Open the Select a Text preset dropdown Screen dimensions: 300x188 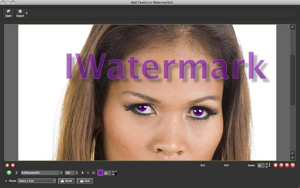(x=37, y=181)
